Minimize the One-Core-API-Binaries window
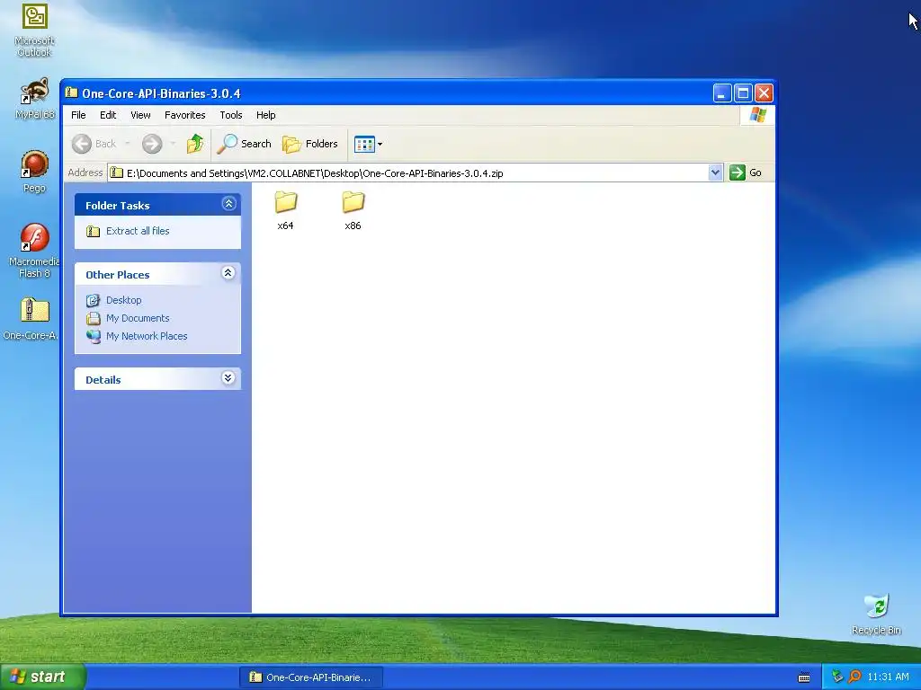The width and height of the screenshot is (921, 690). (x=722, y=93)
